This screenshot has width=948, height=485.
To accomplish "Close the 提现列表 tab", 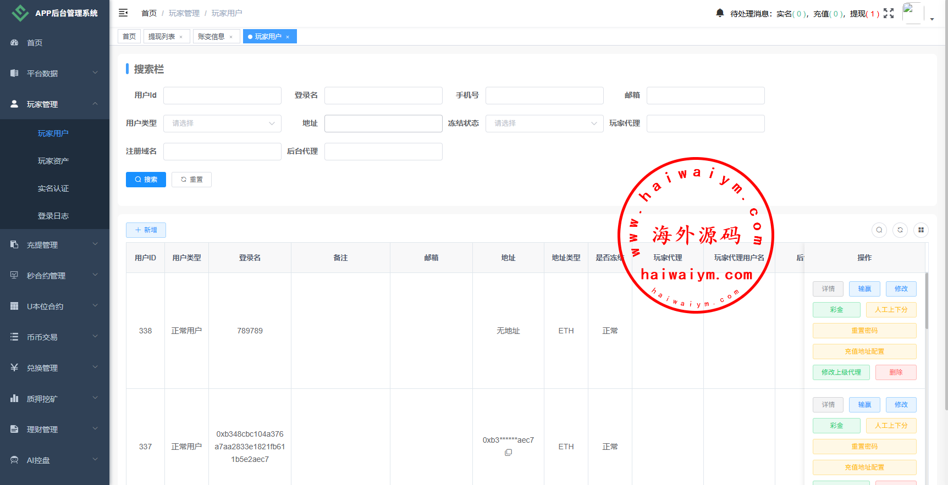I will pos(181,37).
